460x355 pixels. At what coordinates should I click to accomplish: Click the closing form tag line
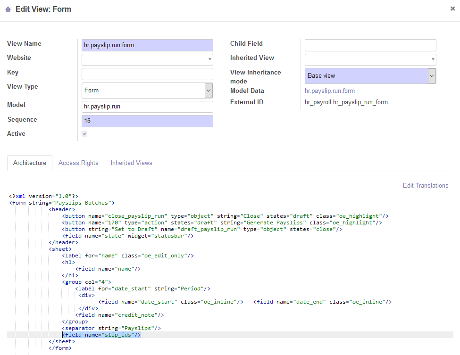click(60, 348)
